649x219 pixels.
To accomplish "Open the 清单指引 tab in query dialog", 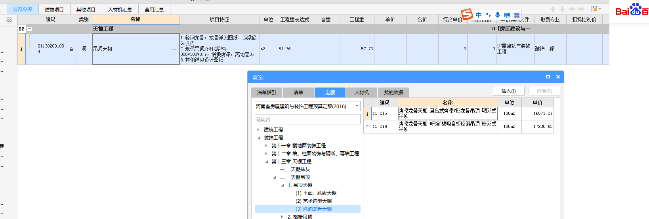I will click(x=267, y=92).
